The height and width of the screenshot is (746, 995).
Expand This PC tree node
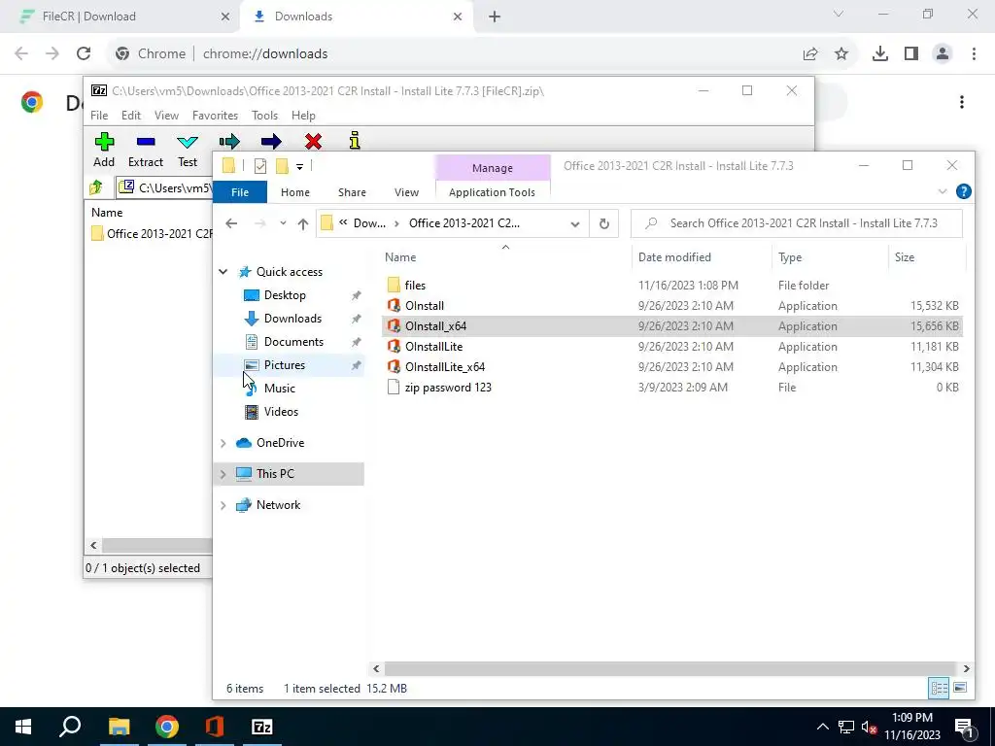[223, 474]
